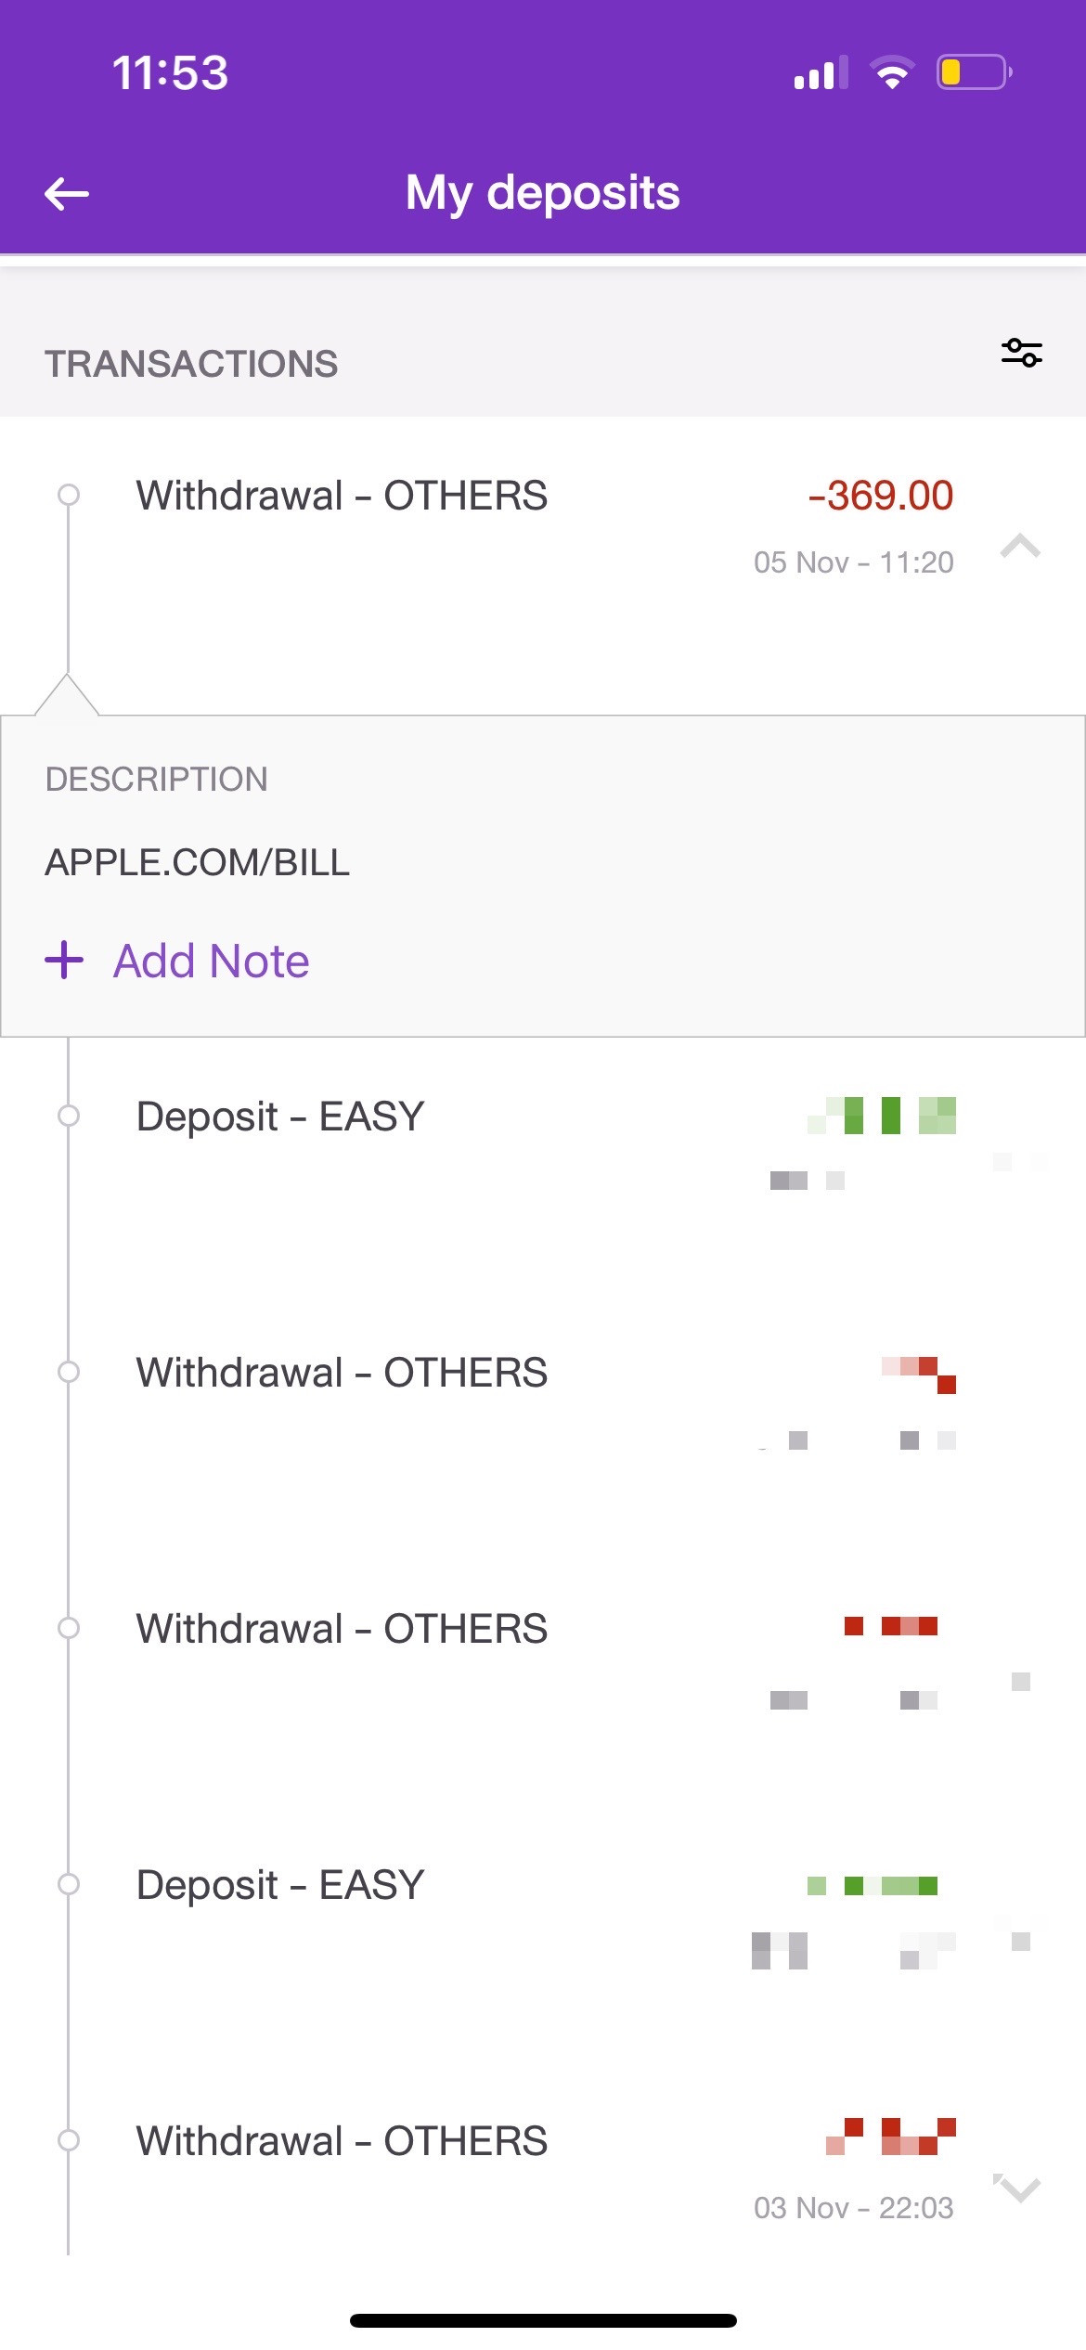Select the APPLE.COM/BILL description text
Viewport: 1086px width, 2350px height.
click(197, 862)
